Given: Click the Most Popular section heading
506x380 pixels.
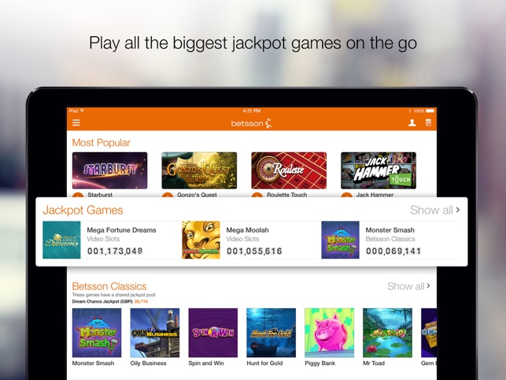Looking at the screenshot, I should [x=101, y=143].
